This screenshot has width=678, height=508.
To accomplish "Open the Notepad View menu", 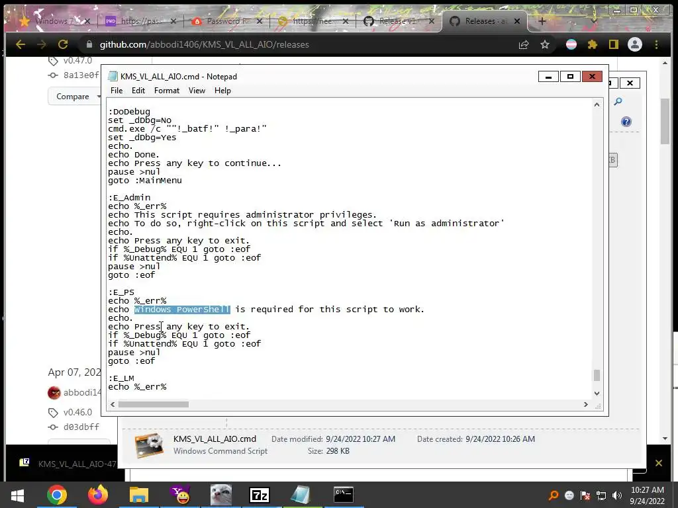I will point(197,90).
